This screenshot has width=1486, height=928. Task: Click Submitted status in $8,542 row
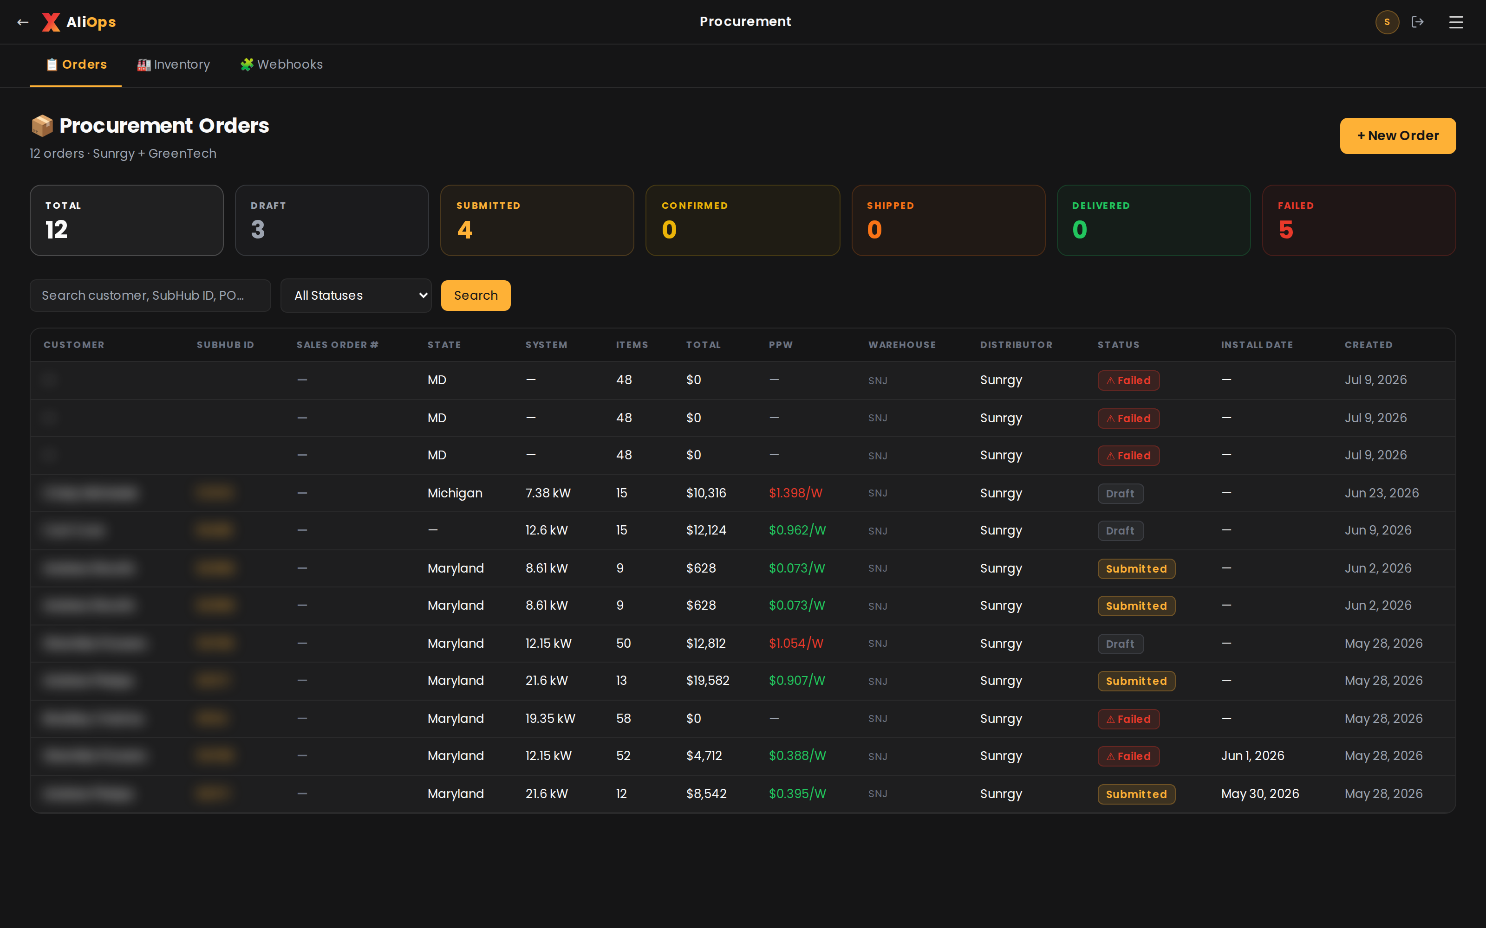click(1136, 794)
